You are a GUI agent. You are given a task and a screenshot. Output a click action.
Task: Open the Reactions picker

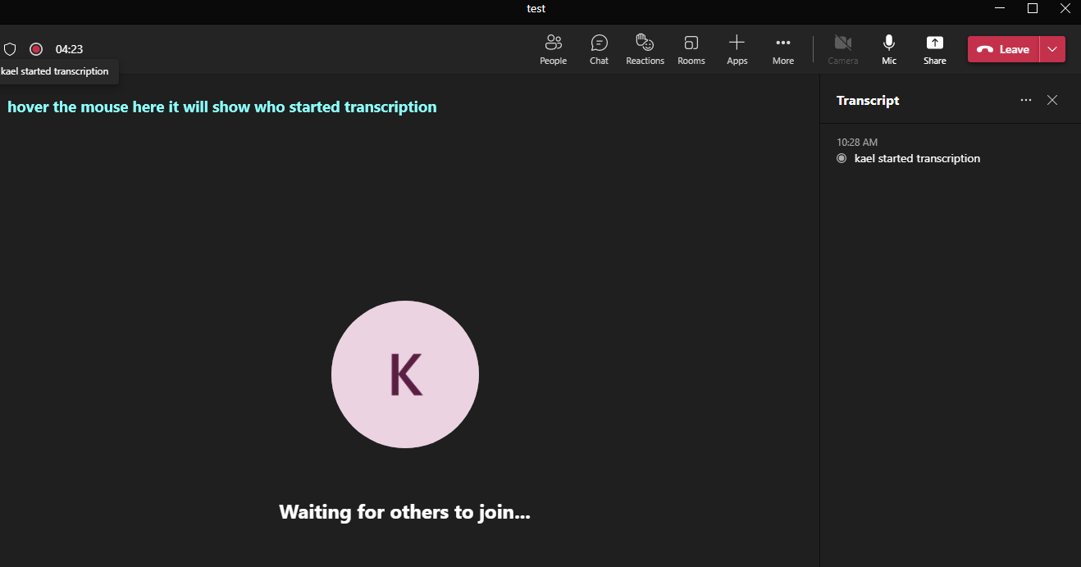point(645,49)
